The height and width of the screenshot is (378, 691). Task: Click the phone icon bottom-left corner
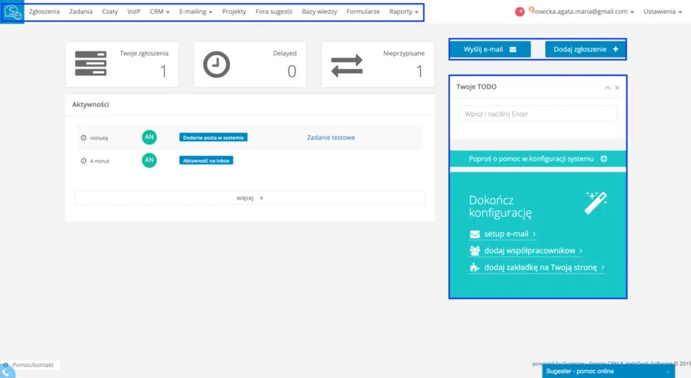click(7, 372)
